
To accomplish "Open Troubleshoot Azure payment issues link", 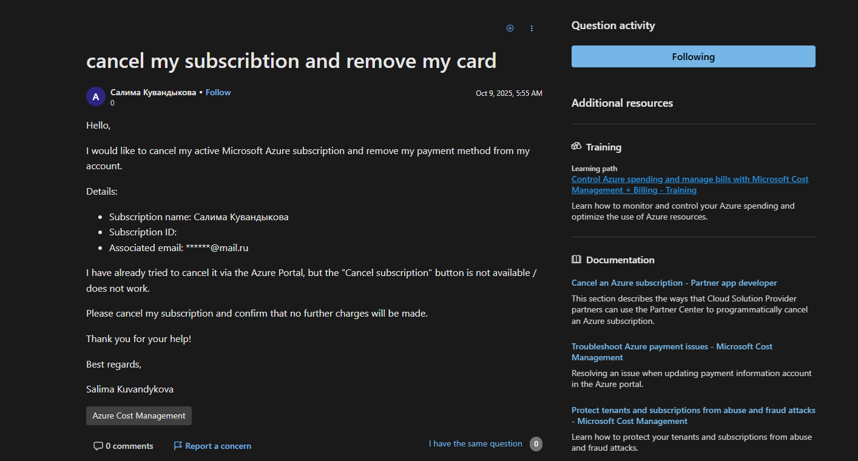I will 672,352.
